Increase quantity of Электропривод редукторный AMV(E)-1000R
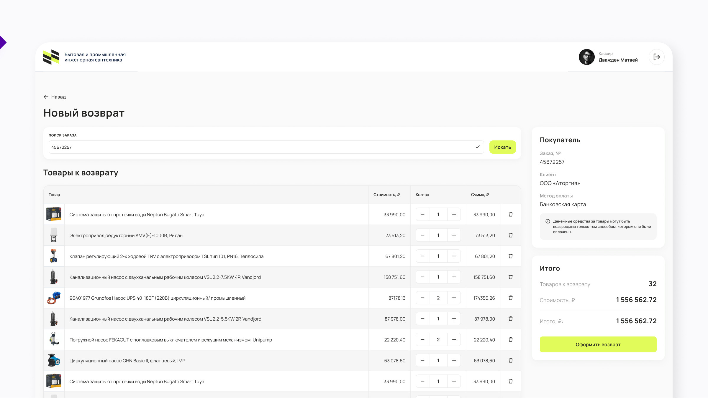The height and width of the screenshot is (398, 708). 454,235
